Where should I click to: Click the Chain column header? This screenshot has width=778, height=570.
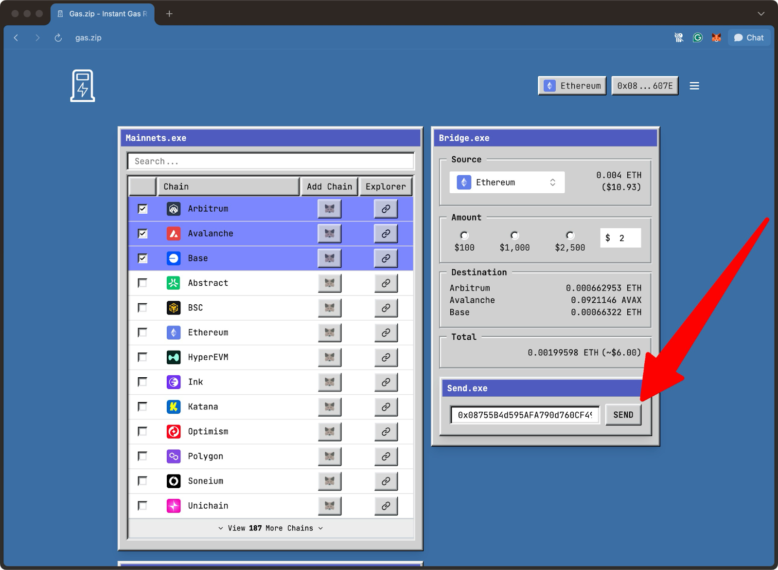click(x=229, y=187)
